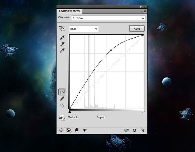Toggle expanded panel view icon
The height and width of the screenshot is (152, 195).
coord(69,130)
